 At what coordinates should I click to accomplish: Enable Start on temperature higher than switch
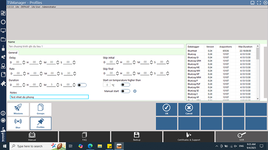click(125, 85)
